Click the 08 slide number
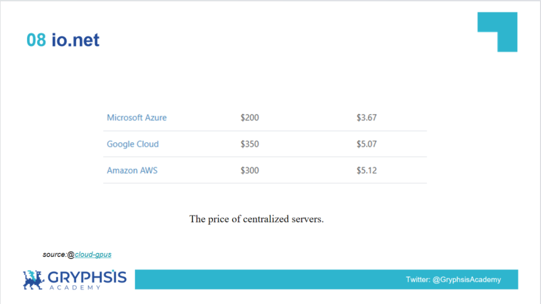 point(36,40)
